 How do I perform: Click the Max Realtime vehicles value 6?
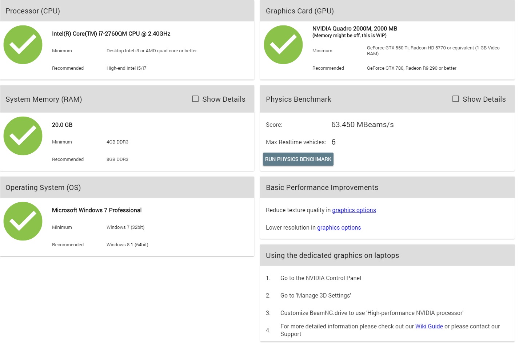click(x=334, y=142)
